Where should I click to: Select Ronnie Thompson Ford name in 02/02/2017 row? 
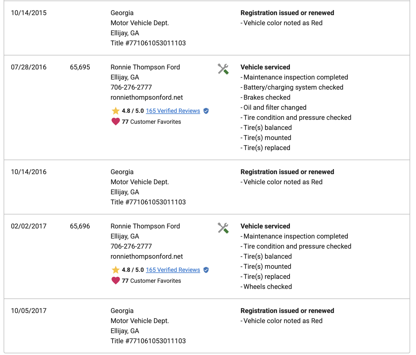[x=145, y=226]
